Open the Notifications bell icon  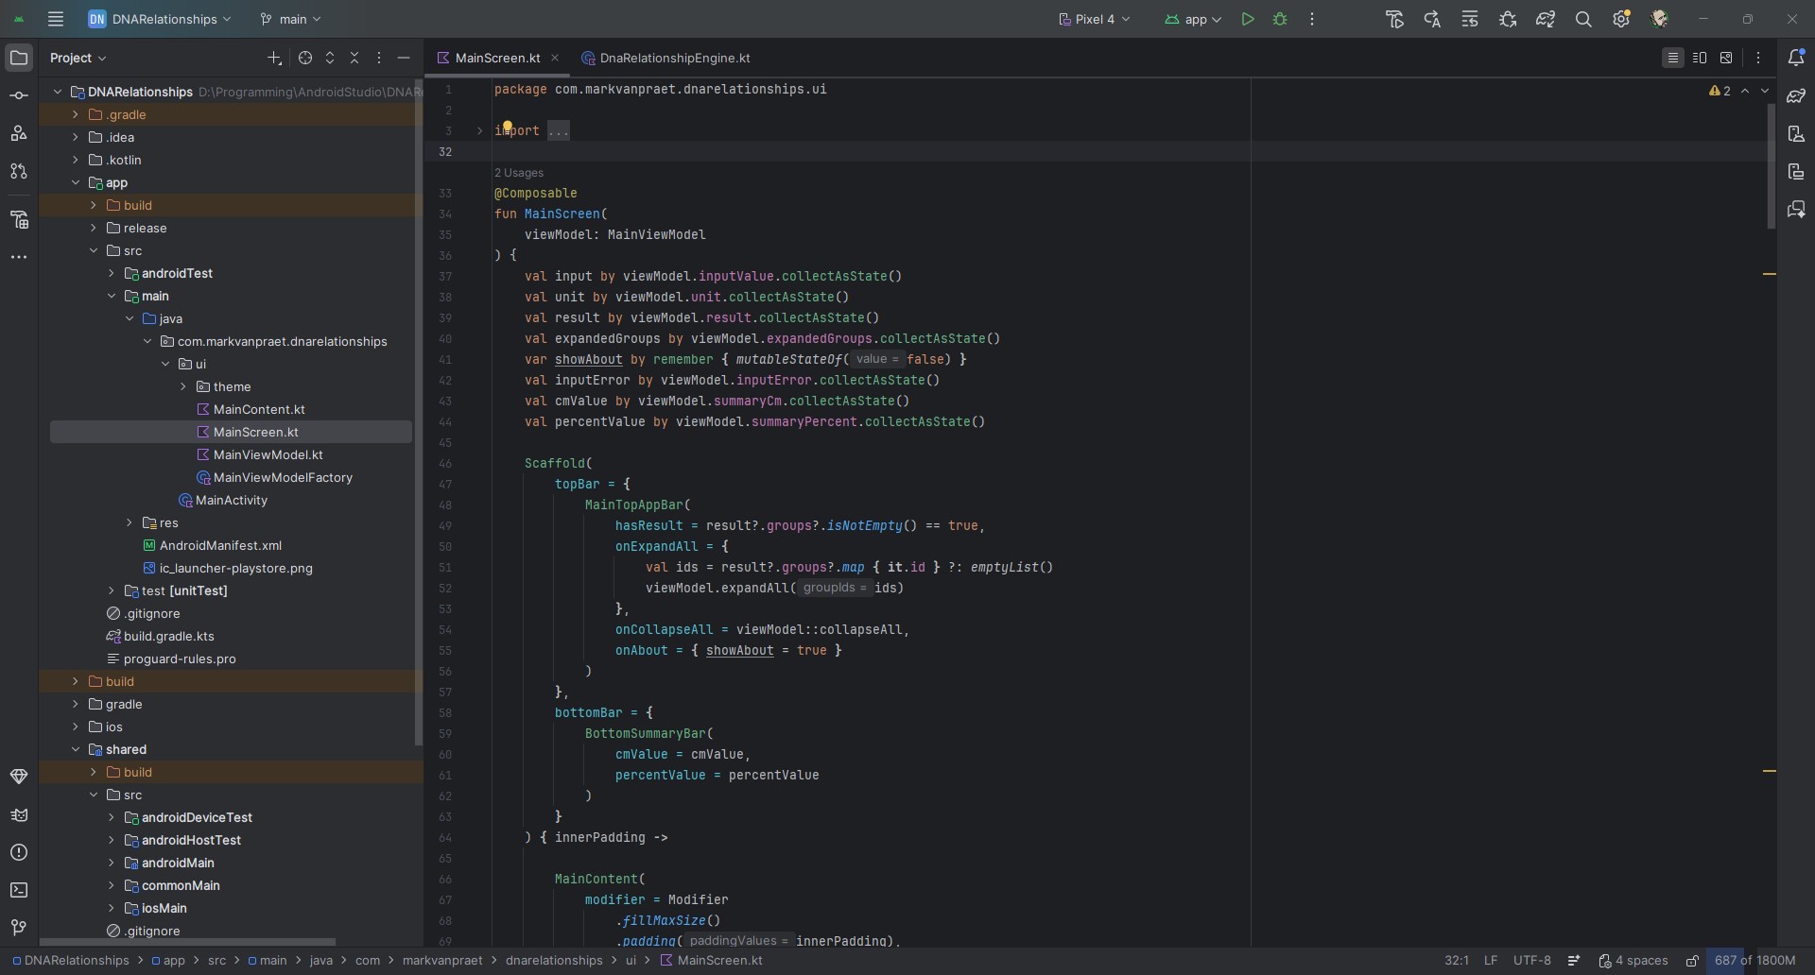(1796, 58)
